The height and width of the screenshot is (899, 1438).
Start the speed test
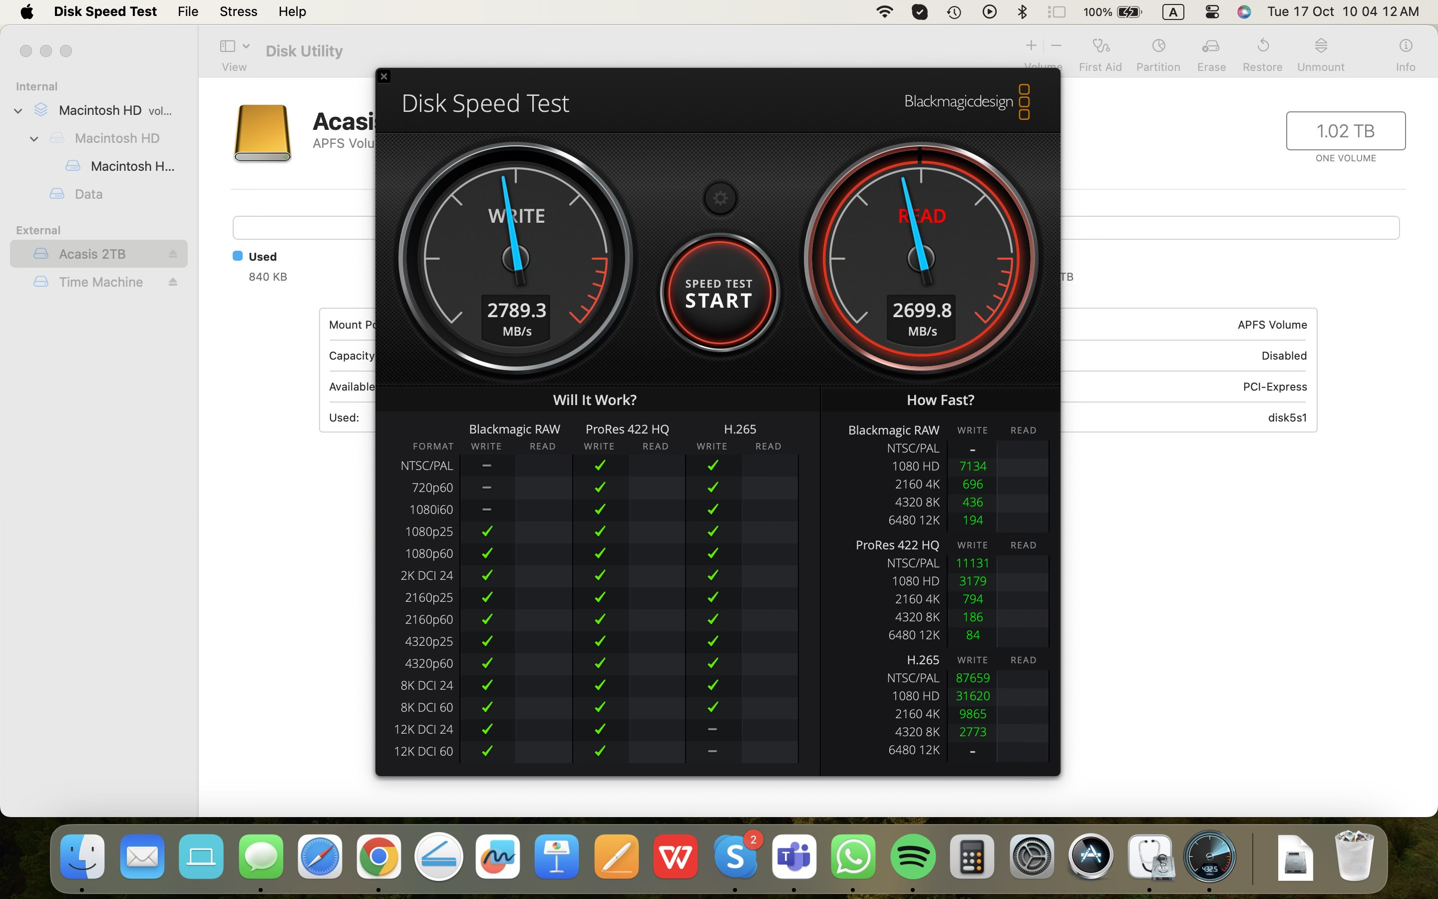[719, 293]
